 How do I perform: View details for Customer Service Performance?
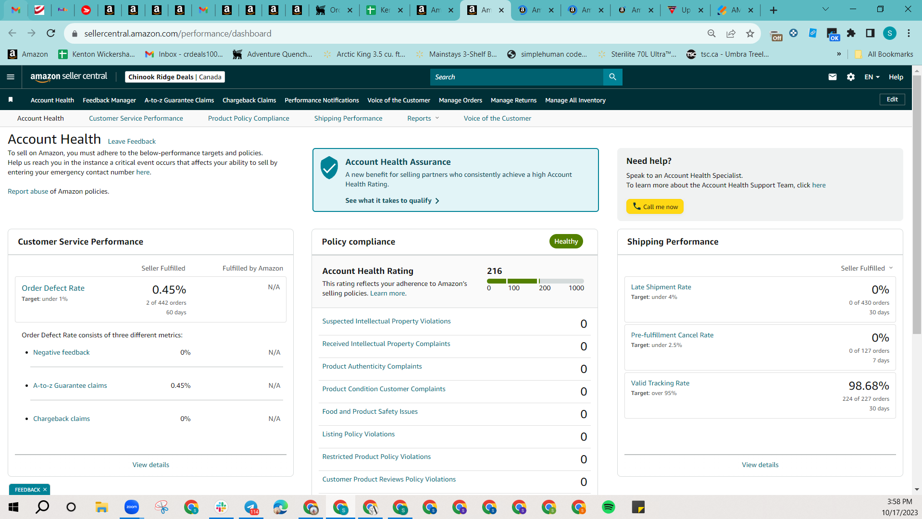151,465
